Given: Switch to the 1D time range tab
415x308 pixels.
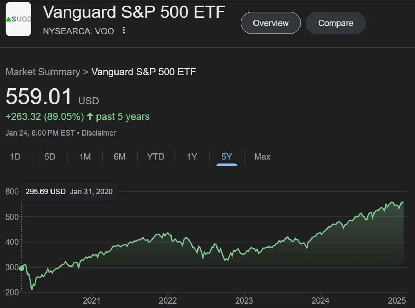Looking at the screenshot, I should 15,157.
